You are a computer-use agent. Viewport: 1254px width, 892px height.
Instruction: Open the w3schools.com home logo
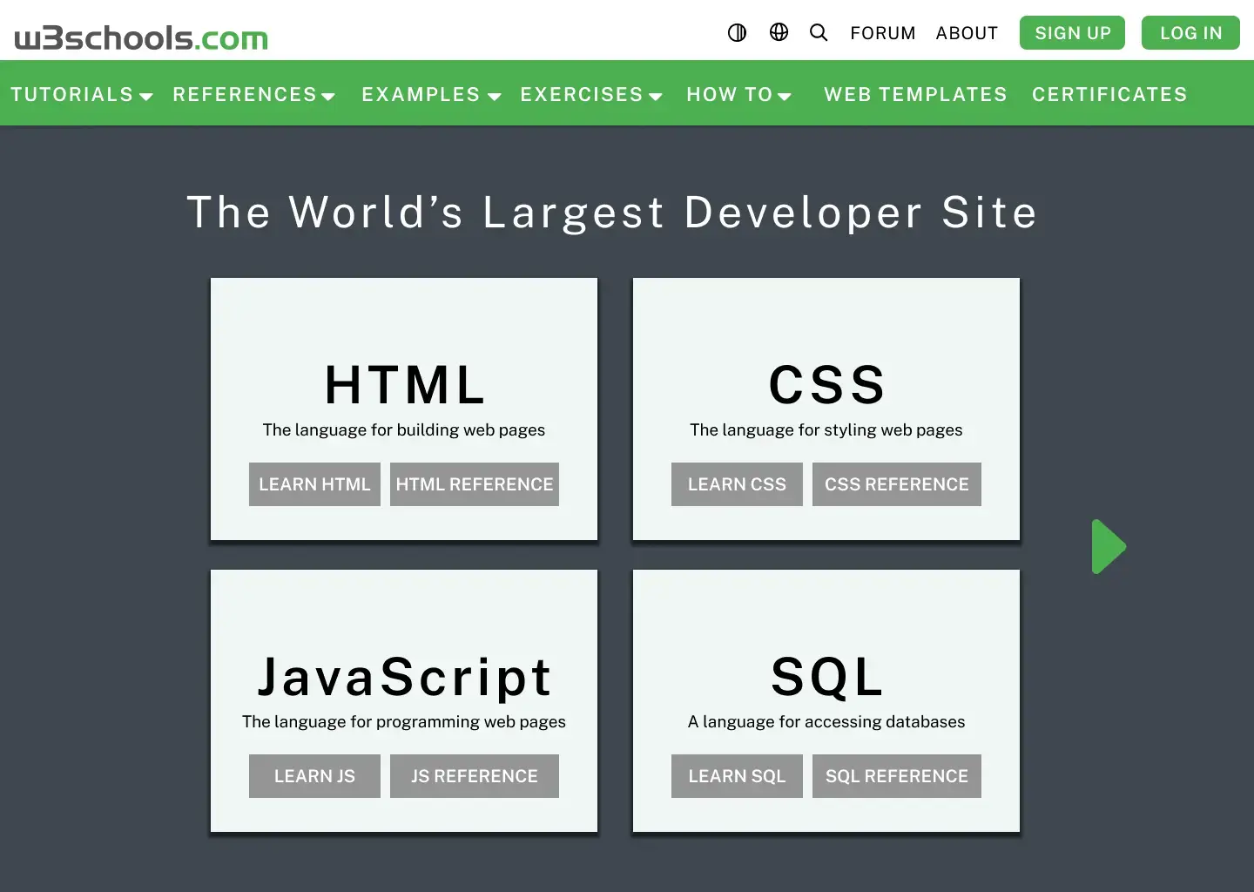click(x=141, y=37)
